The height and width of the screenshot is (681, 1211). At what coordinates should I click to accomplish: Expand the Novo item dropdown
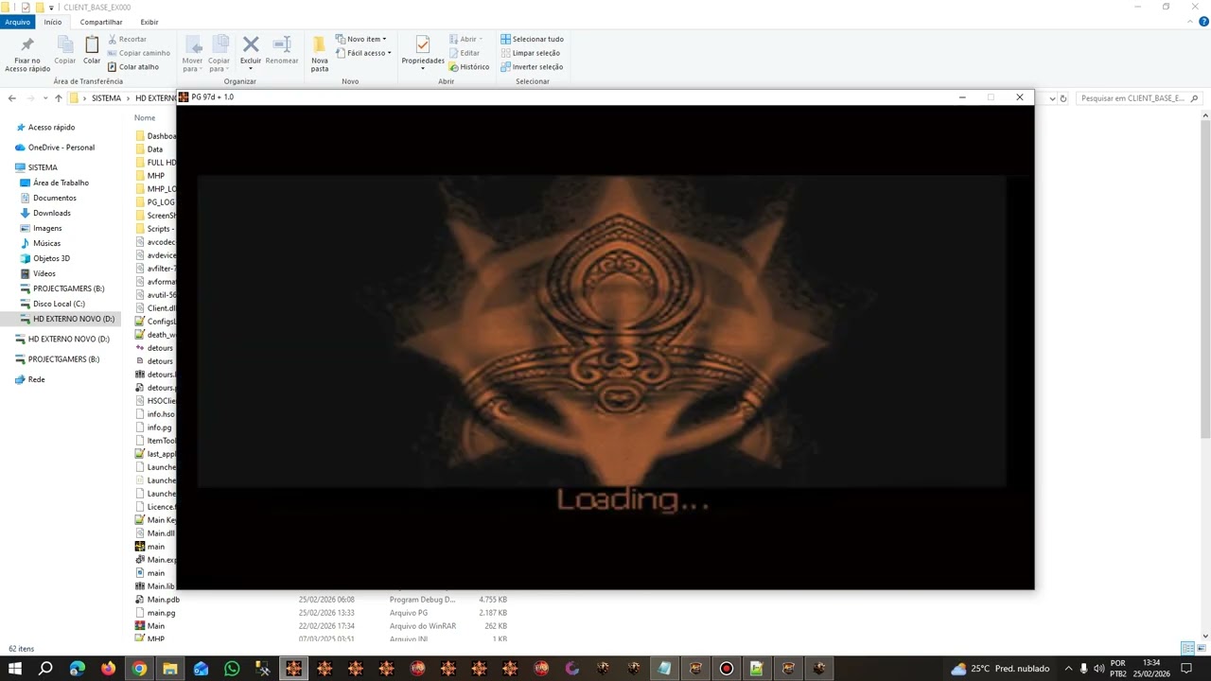click(x=361, y=39)
